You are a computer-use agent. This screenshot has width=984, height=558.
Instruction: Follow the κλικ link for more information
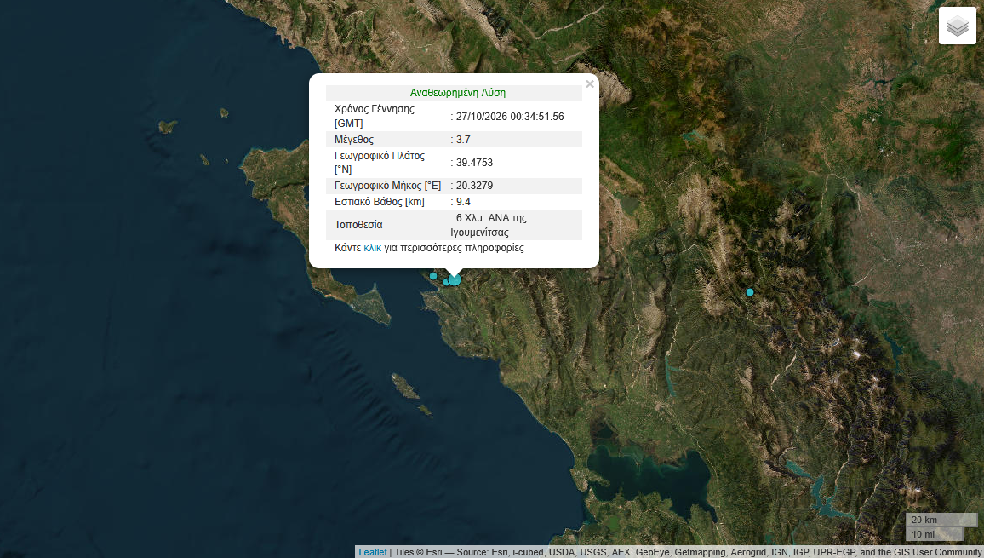[x=372, y=248]
